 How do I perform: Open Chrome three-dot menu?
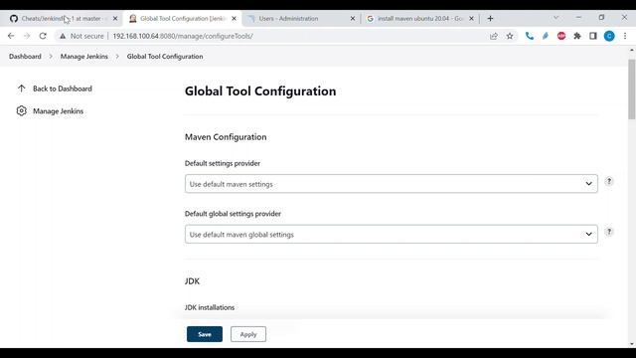pyautogui.click(x=625, y=36)
